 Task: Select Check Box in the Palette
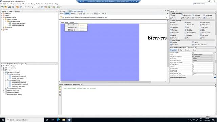pyautogui.click(x=174, y=25)
